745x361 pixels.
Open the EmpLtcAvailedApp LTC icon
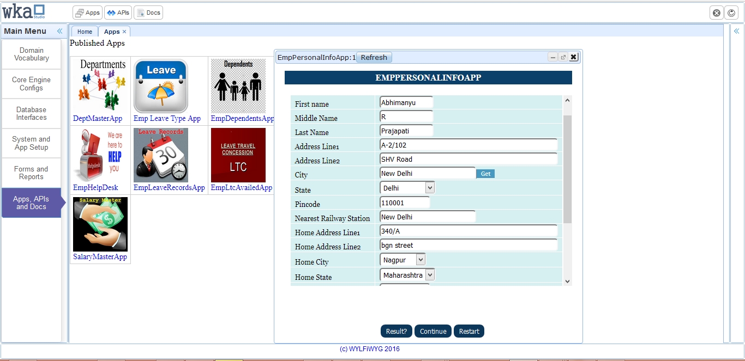tap(238, 155)
